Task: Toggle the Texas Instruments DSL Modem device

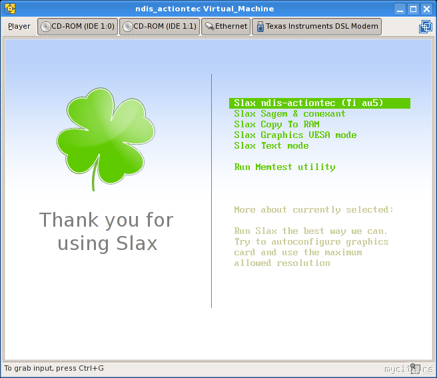Action: tap(316, 27)
